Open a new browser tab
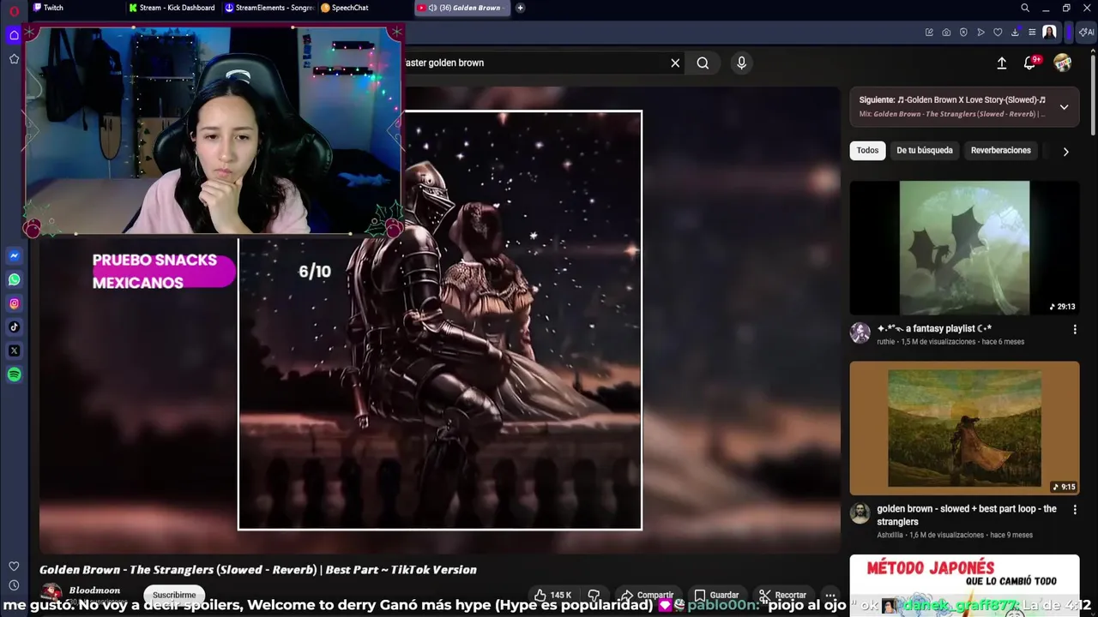 [520, 8]
